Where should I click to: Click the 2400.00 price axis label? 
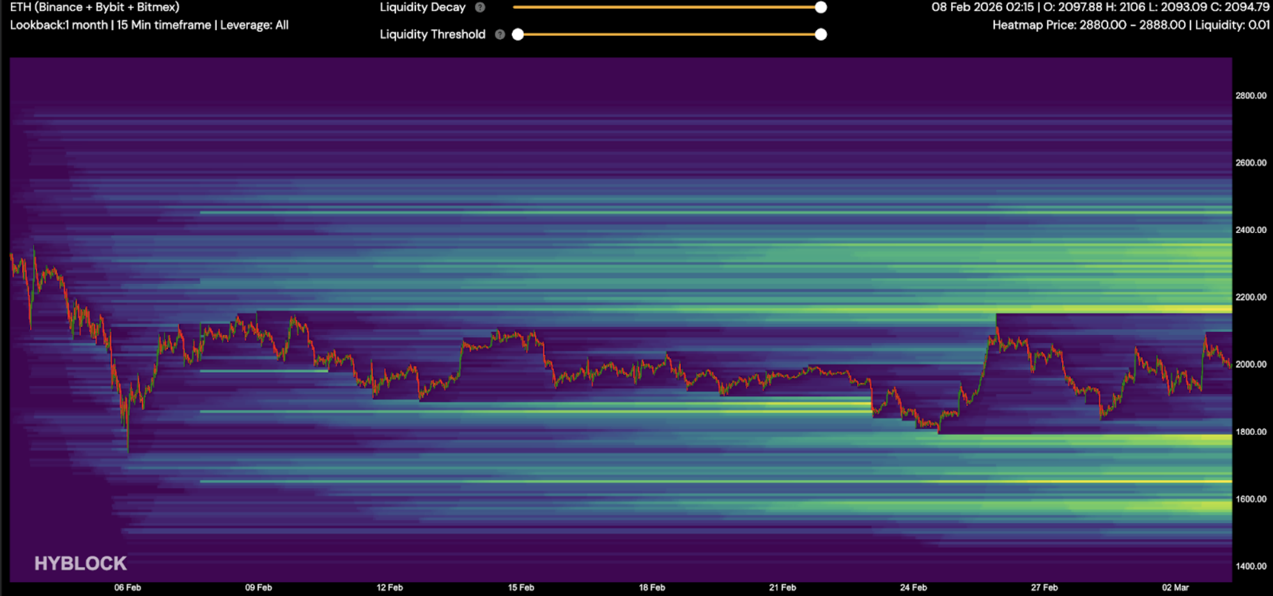[1251, 230]
